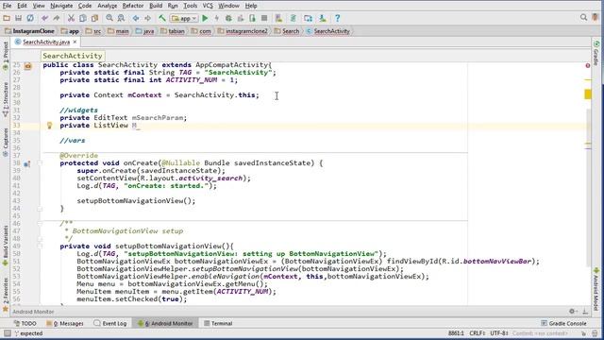Screen dimensions: 604x340
Task: Change file encoding UTF-8 in status bar
Action: coord(499,333)
